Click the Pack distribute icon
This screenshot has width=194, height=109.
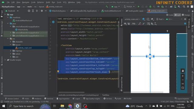tap(148, 24)
